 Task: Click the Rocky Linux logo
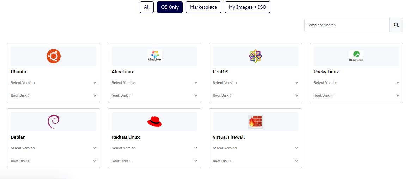coord(356,56)
